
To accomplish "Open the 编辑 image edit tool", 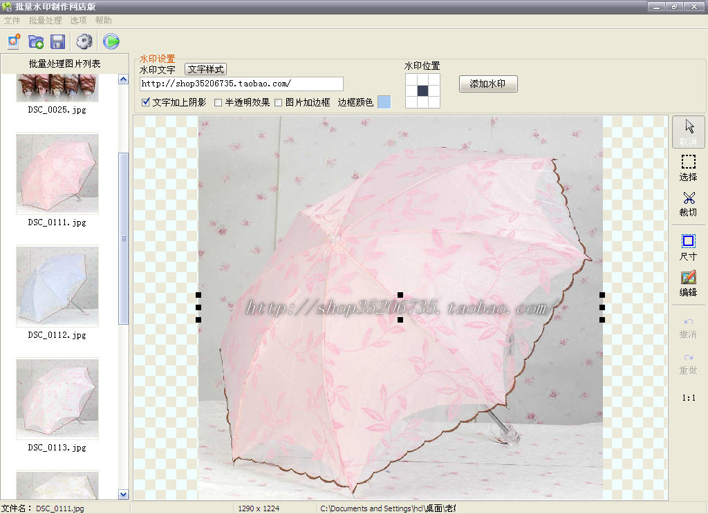I will coord(689,283).
